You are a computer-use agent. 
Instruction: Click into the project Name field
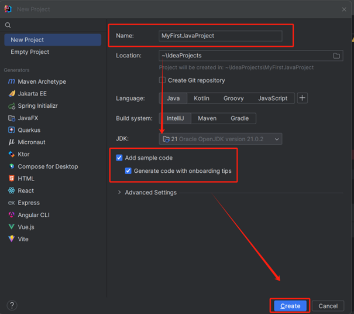[x=220, y=36]
